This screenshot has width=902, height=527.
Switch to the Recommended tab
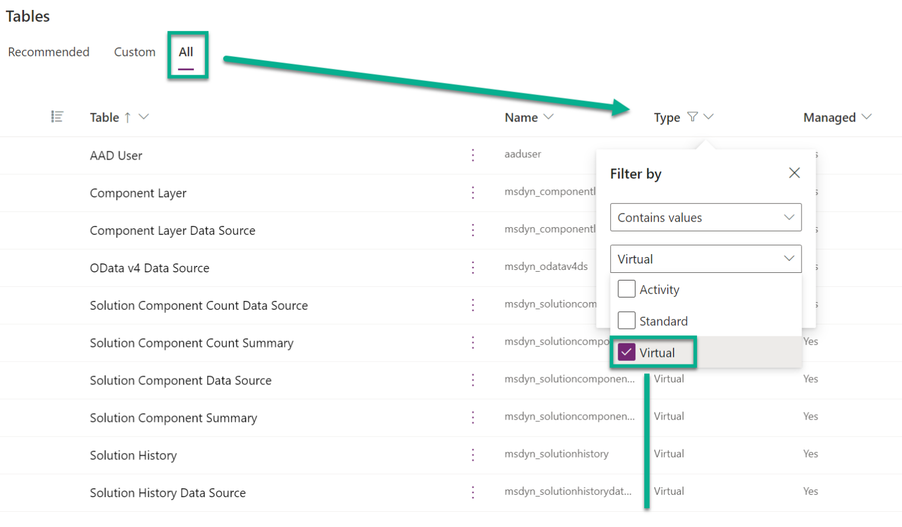[x=49, y=52]
